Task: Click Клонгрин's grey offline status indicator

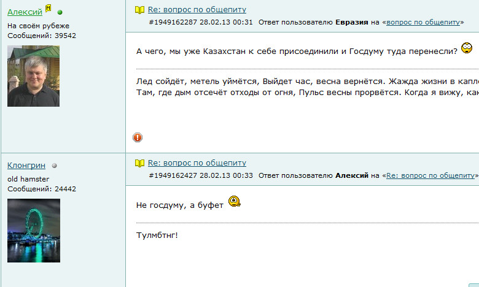Action: pos(55,166)
